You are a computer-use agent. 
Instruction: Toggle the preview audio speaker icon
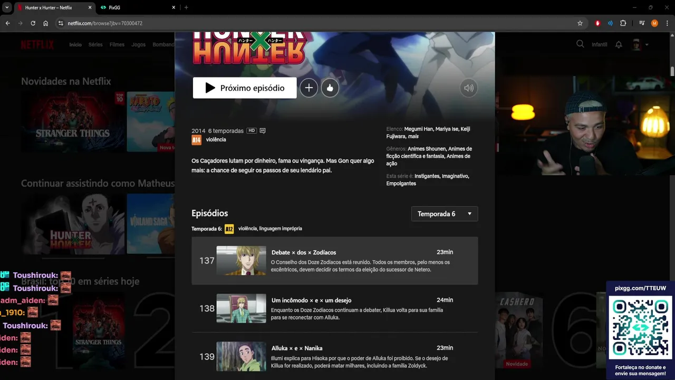coord(469,88)
